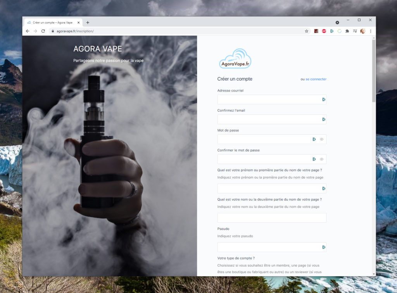Open the Chrome profile avatar

[362, 31]
